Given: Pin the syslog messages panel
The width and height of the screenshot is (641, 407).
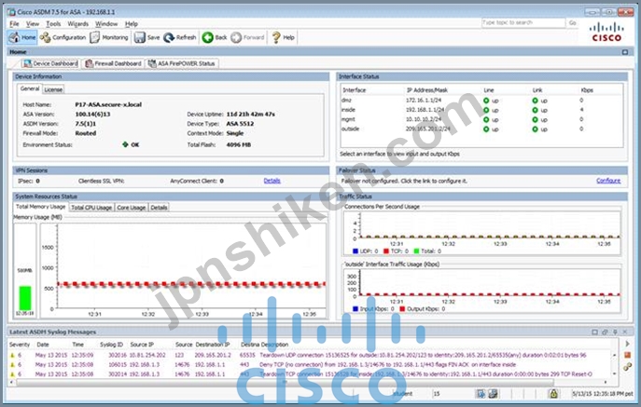Looking at the screenshot, I should 615,332.
